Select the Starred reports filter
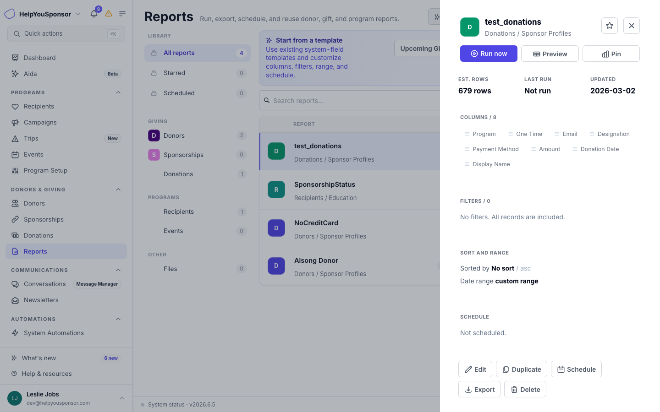The width and height of the screenshot is (660, 412). (x=198, y=73)
